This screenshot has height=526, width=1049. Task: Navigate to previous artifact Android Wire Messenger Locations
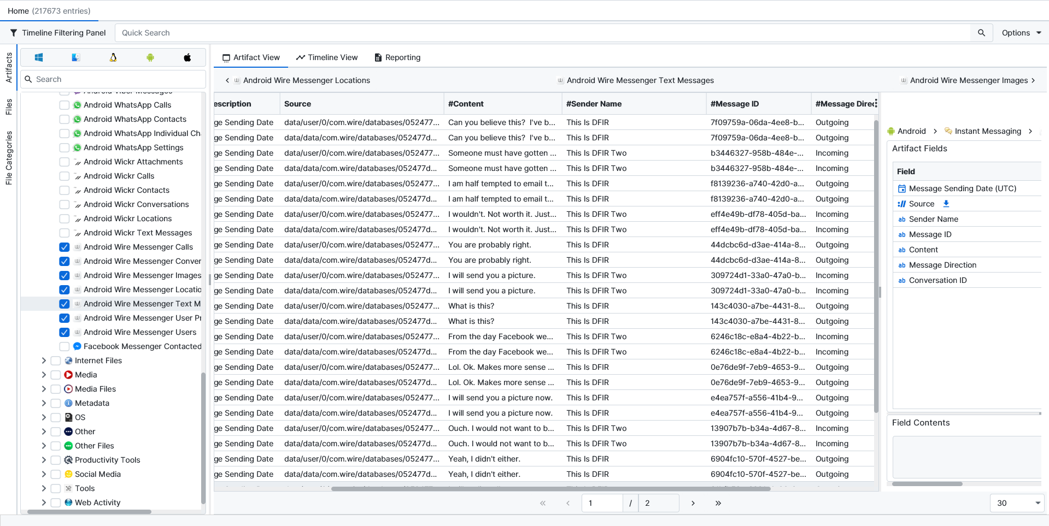click(x=297, y=80)
